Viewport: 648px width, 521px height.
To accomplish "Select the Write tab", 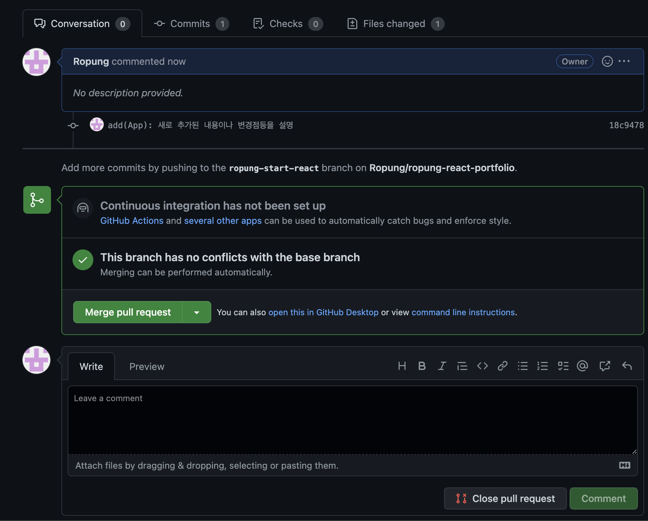I will tap(91, 367).
